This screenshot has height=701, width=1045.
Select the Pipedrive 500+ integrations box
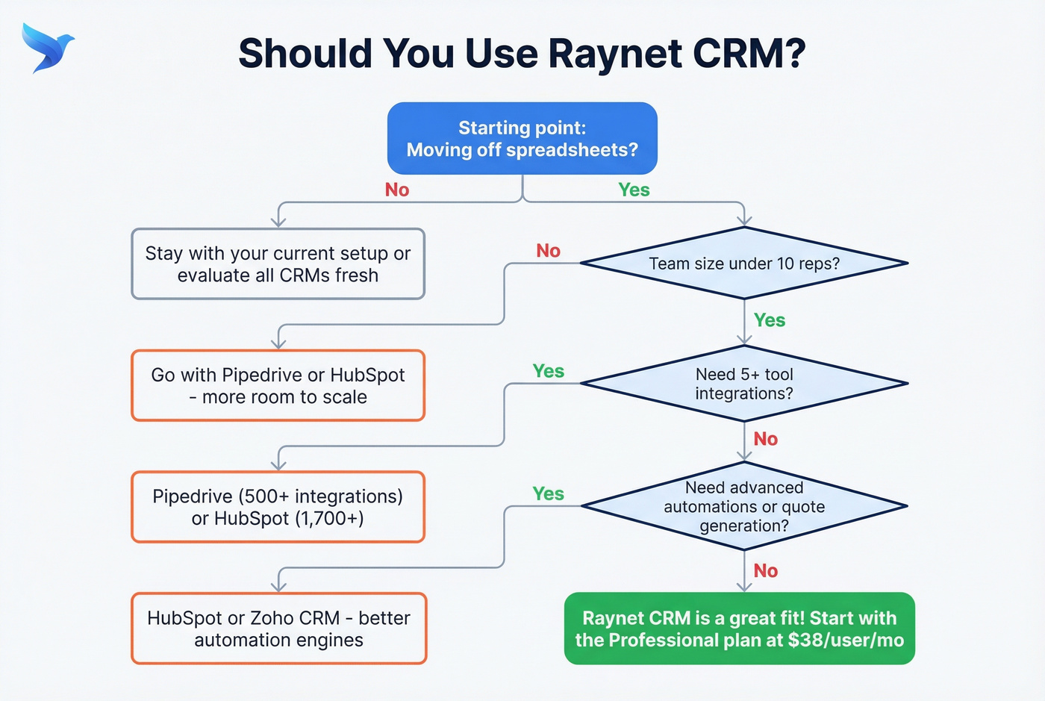coord(278,506)
